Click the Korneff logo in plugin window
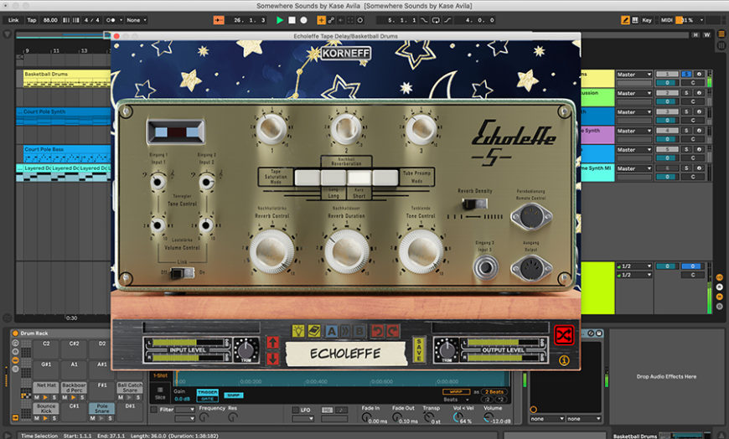The image size is (729, 439). coord(346,53)
